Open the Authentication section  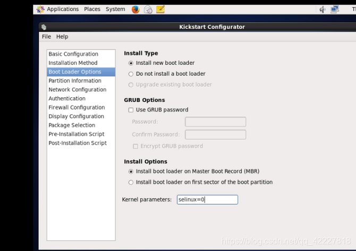[81, 98]
